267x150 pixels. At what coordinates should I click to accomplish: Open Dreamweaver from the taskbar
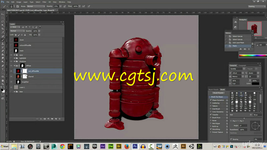[x=111, y=146]
